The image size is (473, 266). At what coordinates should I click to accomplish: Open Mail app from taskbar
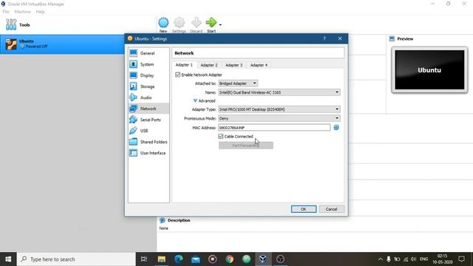195,259
